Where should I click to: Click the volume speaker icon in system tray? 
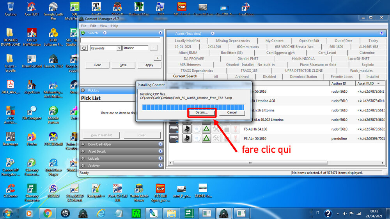click(345, 214)
